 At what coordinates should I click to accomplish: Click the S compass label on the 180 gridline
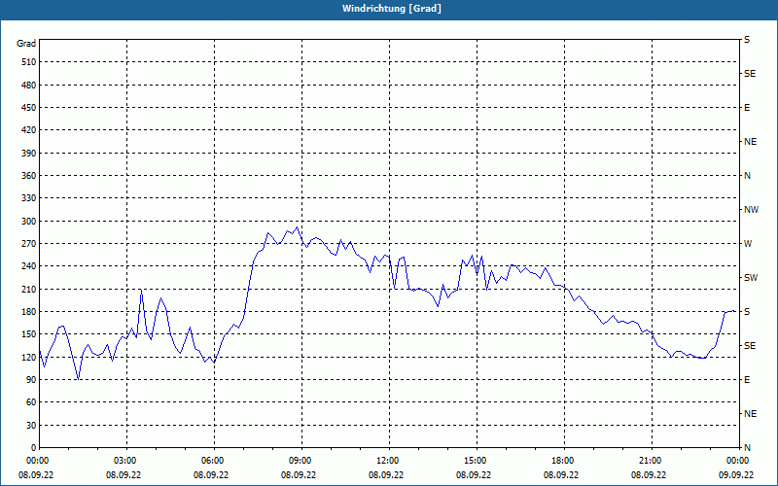[x=747, y=312]
